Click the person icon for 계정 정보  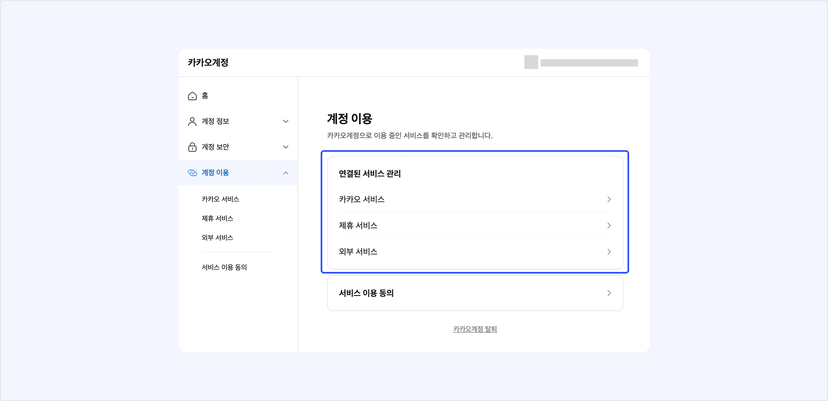192,121
